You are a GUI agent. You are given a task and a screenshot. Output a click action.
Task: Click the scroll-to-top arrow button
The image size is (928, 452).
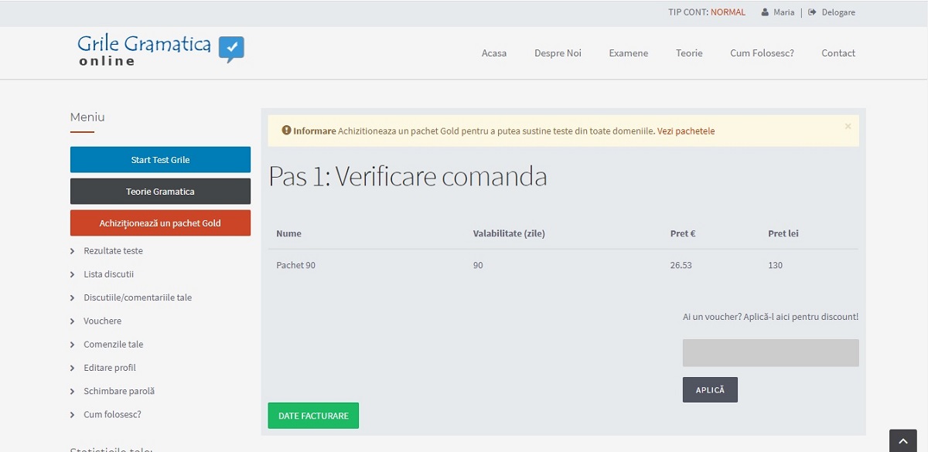pos(902,441)
